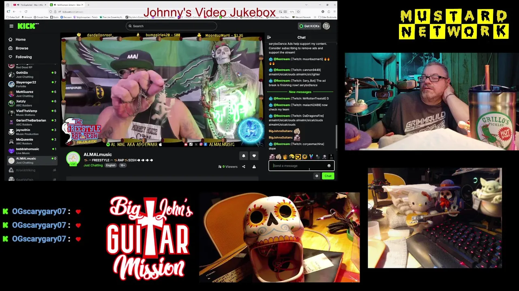Follow ALMALmusic with the heart button

[x=254, y=156]
